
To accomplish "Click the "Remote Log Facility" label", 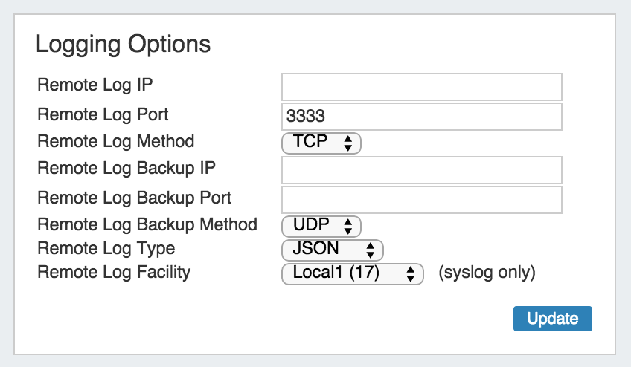I will pos(114,273).
